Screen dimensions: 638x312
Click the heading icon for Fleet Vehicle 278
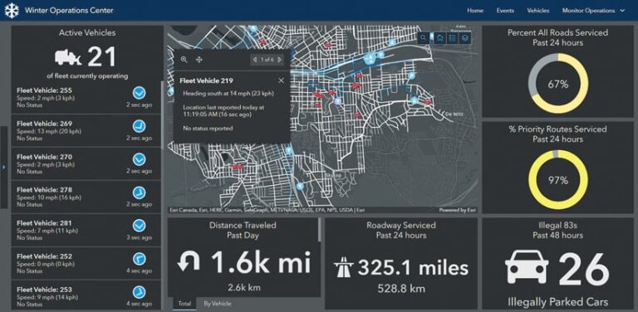click(140, 193)
